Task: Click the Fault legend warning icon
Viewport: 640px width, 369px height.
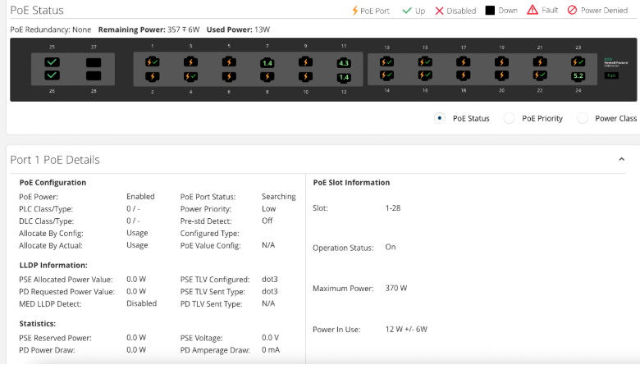Action: click(532, 11)
